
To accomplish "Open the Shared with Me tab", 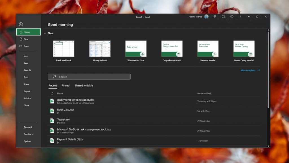I will (x=84, y=85).
